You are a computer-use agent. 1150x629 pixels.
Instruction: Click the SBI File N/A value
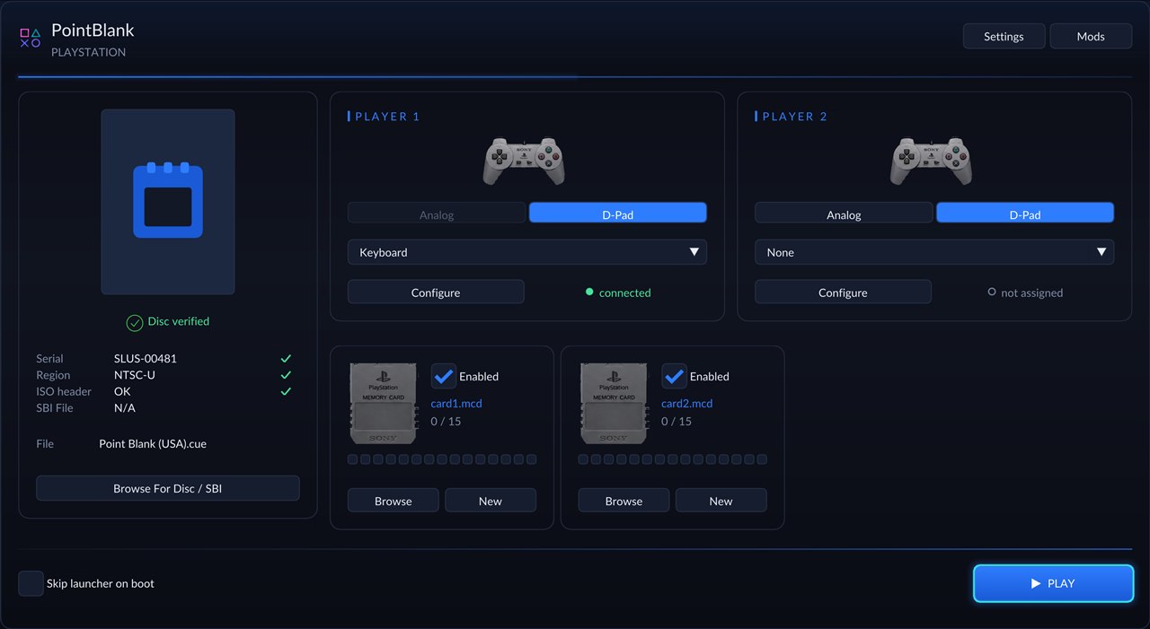click(124, 408)
